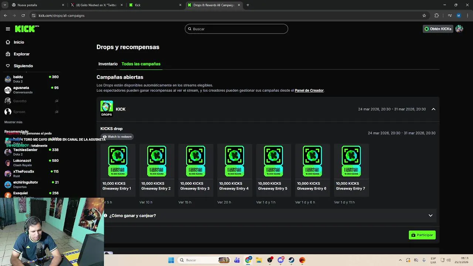Image resolution: width=473 pixels, height=266 pixels.
Task: Open xTheFocuSx recommended channel
Action: click(31, 173)
